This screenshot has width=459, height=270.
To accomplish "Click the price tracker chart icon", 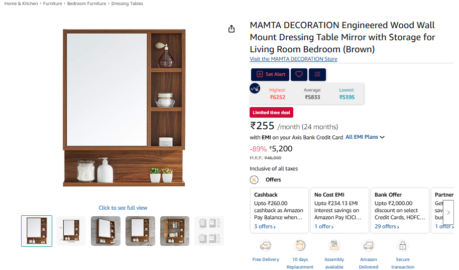I will 255,88.
